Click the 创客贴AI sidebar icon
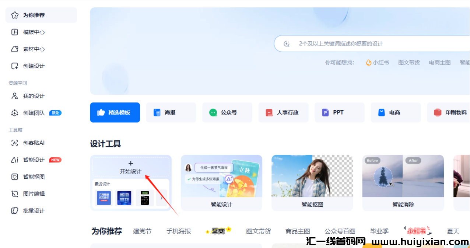470x248 pixels. pos(15,143)
